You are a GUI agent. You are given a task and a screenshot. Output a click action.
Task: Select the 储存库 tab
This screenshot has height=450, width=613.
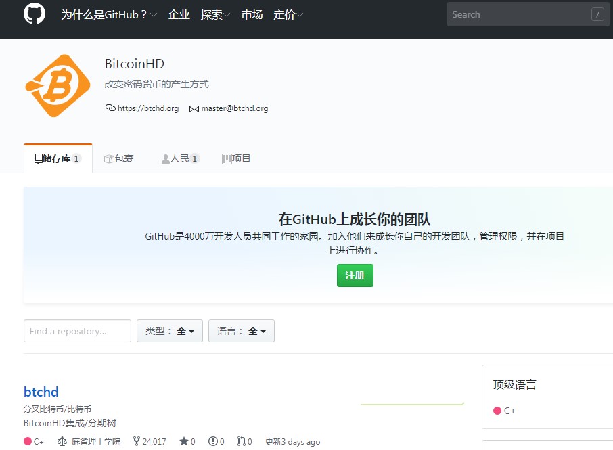58,158
